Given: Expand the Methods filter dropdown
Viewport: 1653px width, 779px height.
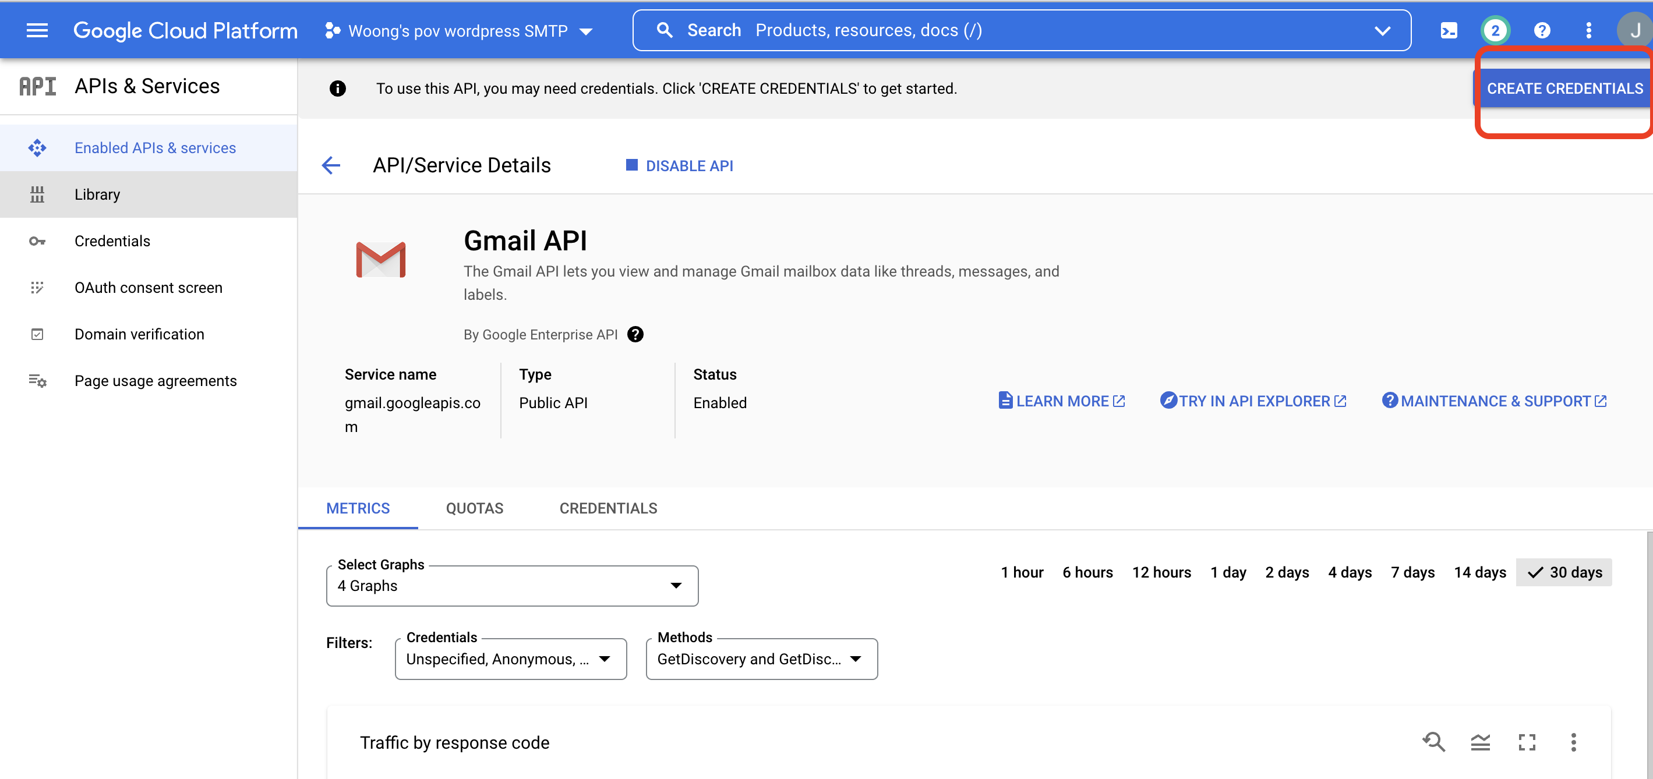Looking at the screenshot, I should 761,659.
